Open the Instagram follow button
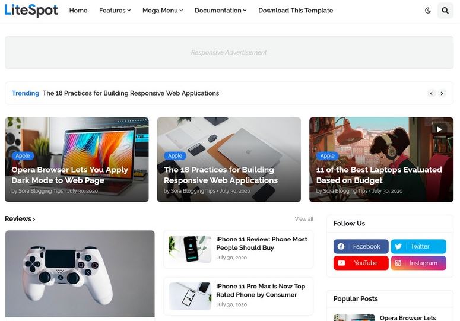The height and width of the screenshot is (321, 460). [418, 263]
